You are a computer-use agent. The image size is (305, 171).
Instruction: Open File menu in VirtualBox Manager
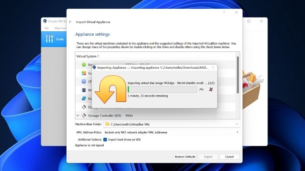[x=46, y=28]
